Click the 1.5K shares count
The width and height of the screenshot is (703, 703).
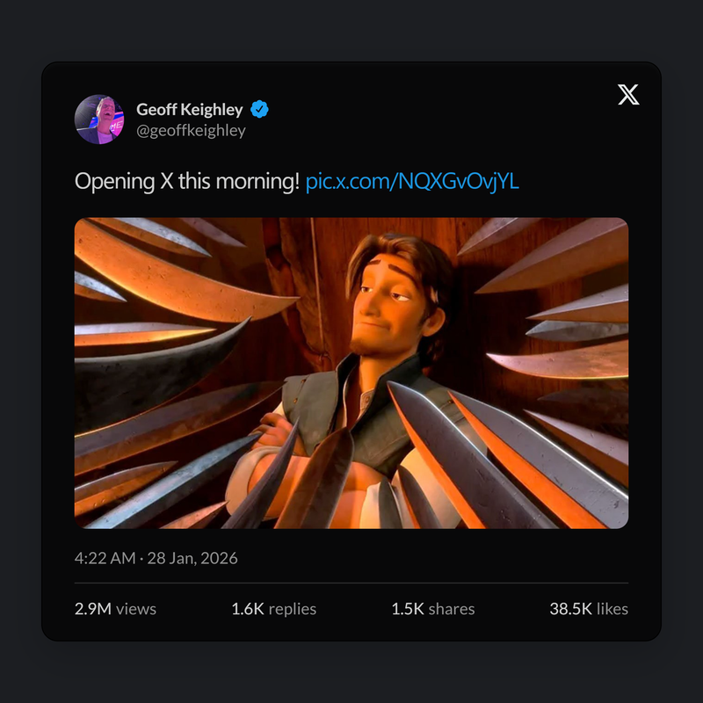point(409,609)
